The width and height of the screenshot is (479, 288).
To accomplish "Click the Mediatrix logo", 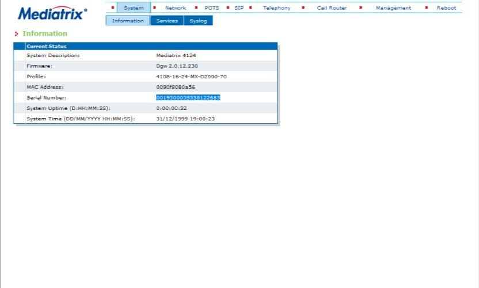I will (53, 13).
